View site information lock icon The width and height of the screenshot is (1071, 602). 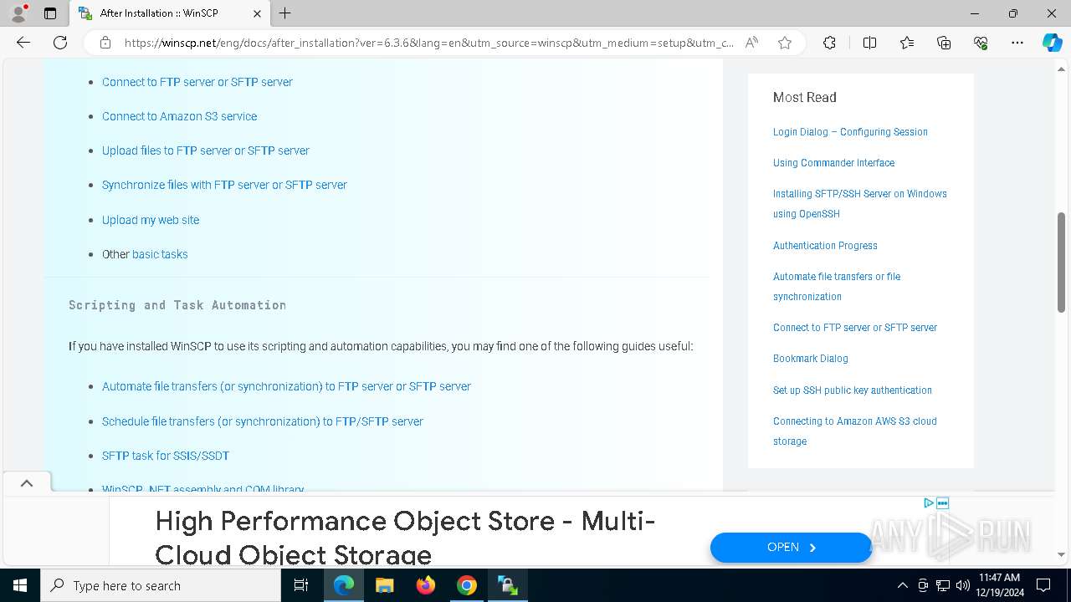coord(105,43)
